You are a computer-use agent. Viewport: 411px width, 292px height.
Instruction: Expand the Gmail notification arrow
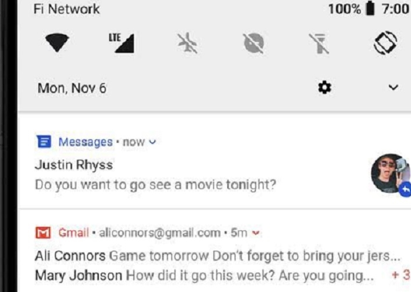255,233
